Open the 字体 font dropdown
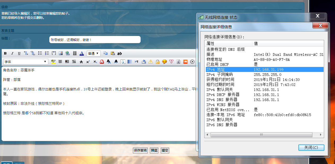335x164 pixels. 25,62
